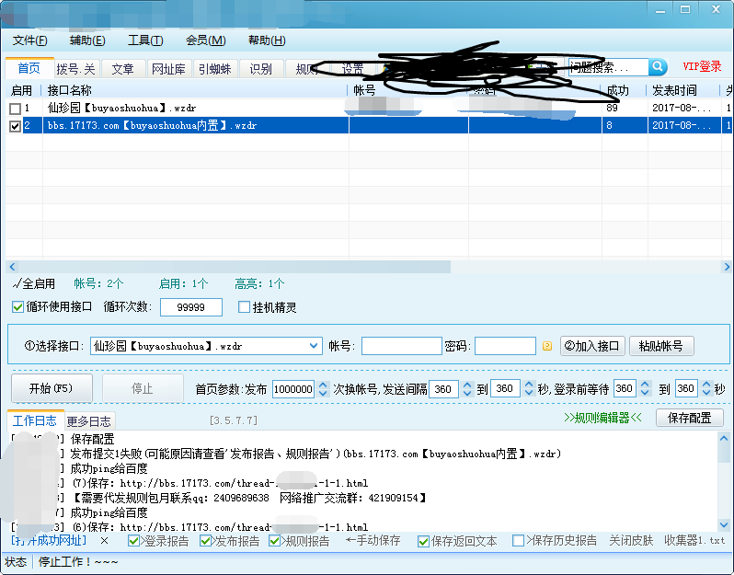
Task: Switch to the 引蜘蛛 tab
Action: [215, 69]
